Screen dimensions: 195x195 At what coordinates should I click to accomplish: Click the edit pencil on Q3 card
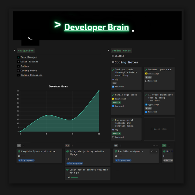pyautogui.click(x=152, y=151)
